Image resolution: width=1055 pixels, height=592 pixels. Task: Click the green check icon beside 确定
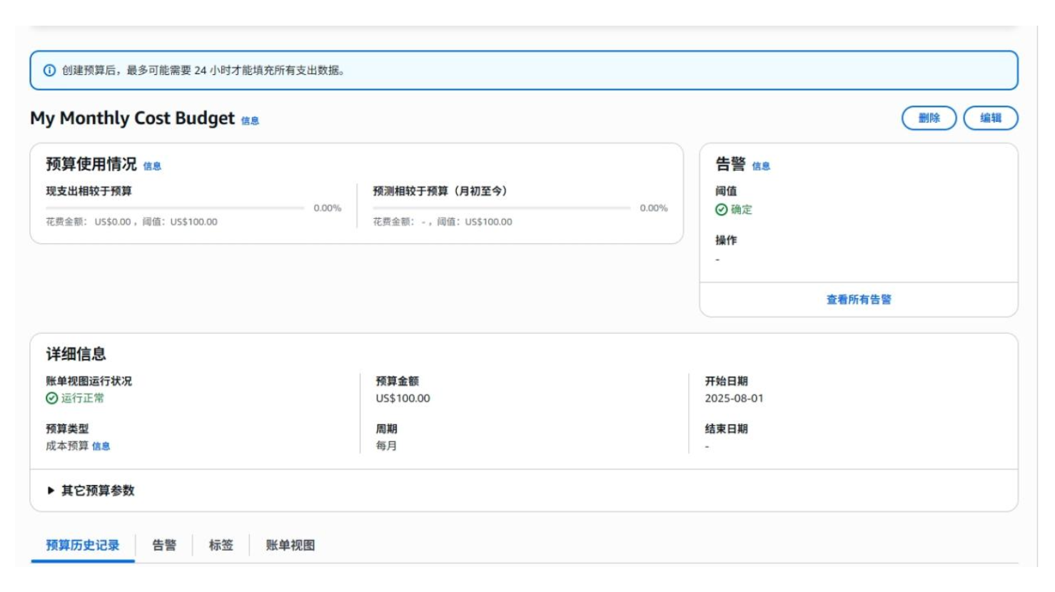coord(721,210)
